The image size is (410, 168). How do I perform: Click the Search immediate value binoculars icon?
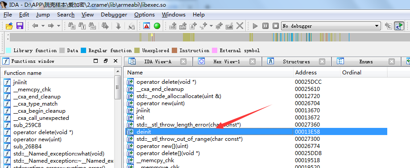(x=72, y=26)
